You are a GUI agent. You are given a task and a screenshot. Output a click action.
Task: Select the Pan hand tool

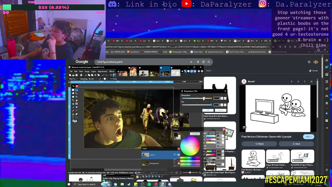(x=77, y=100)
